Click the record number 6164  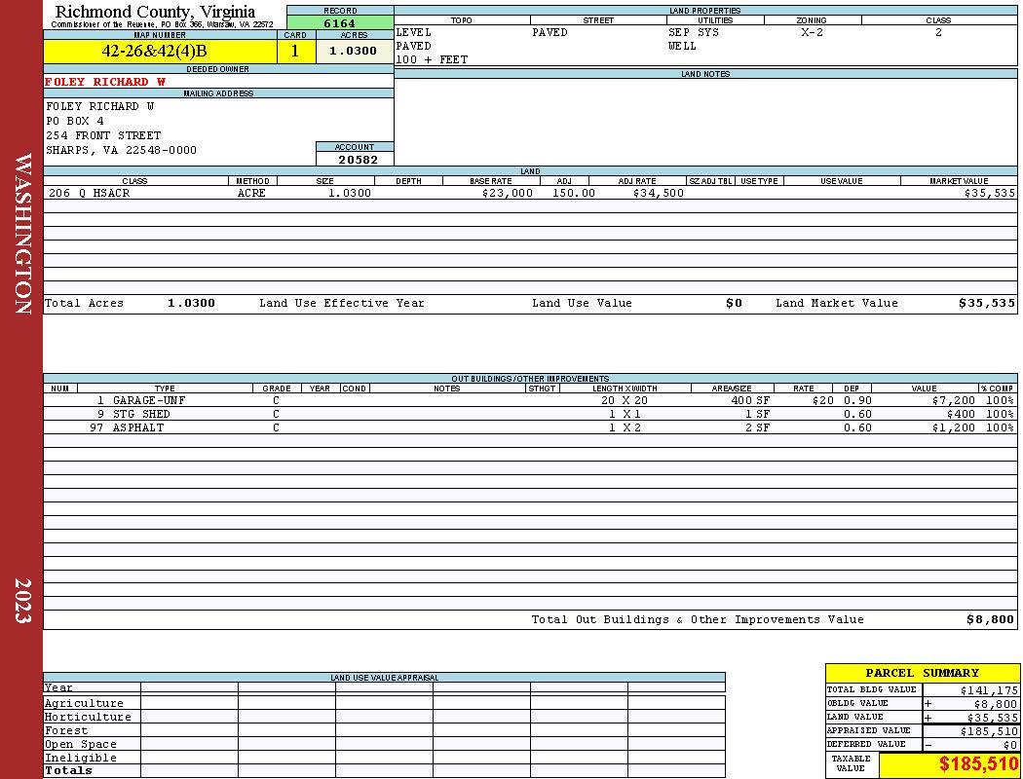tap(340, 22)
